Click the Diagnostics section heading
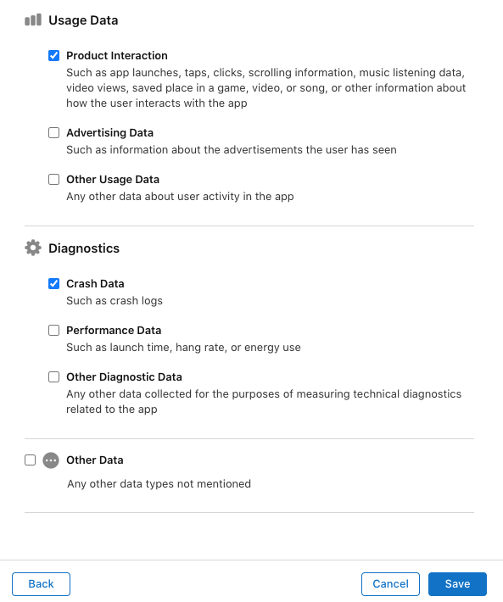The width and height of the screenshot is (503, 602). 84,248
